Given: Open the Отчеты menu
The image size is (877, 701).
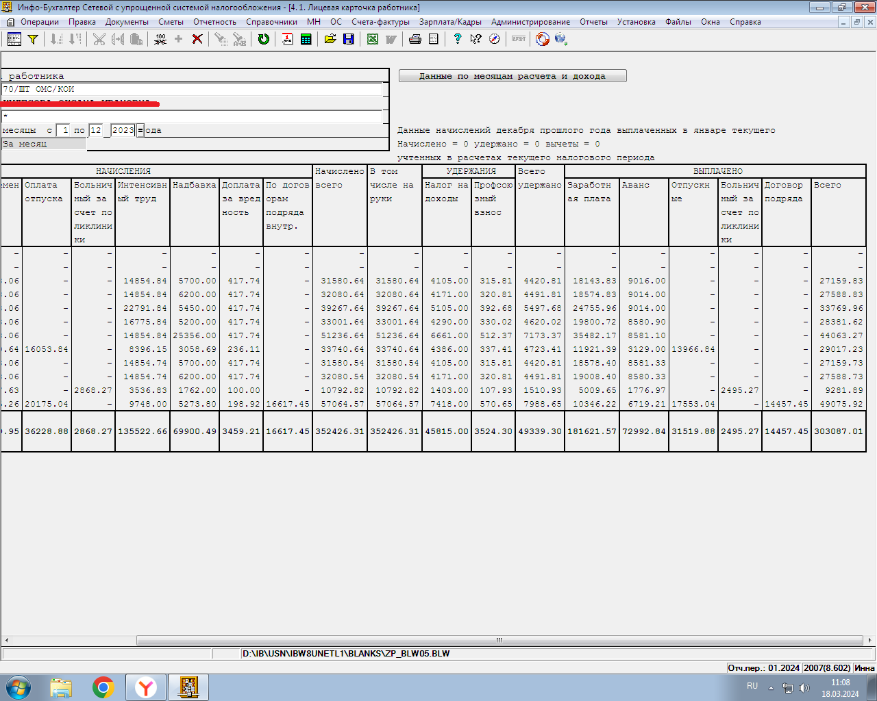Looking at the screenshot, I should pos(593,22).
